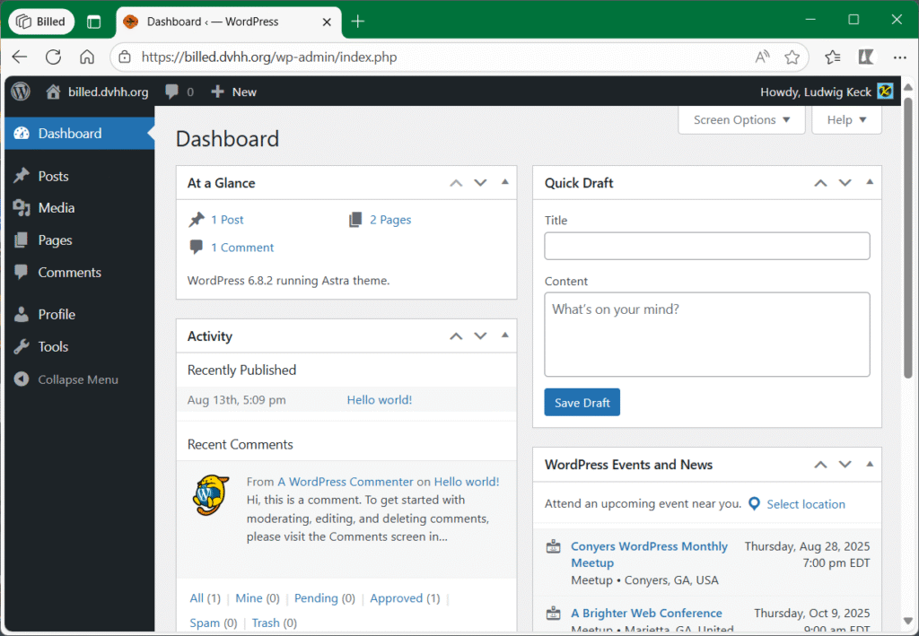Toggle the Quick Draft panel collapse arrow
The height and width of the screenshot is (636, 919).
click(x=869, y=183)
